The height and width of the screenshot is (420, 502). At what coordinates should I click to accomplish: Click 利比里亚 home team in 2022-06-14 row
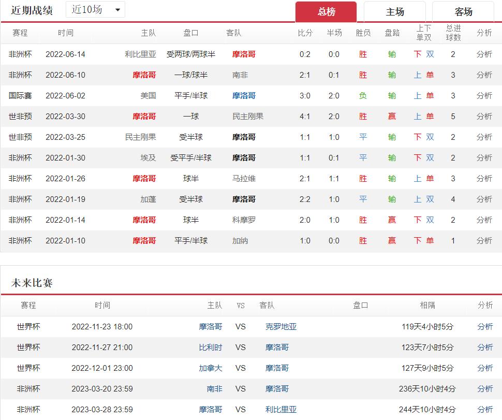tap(140, 54)
